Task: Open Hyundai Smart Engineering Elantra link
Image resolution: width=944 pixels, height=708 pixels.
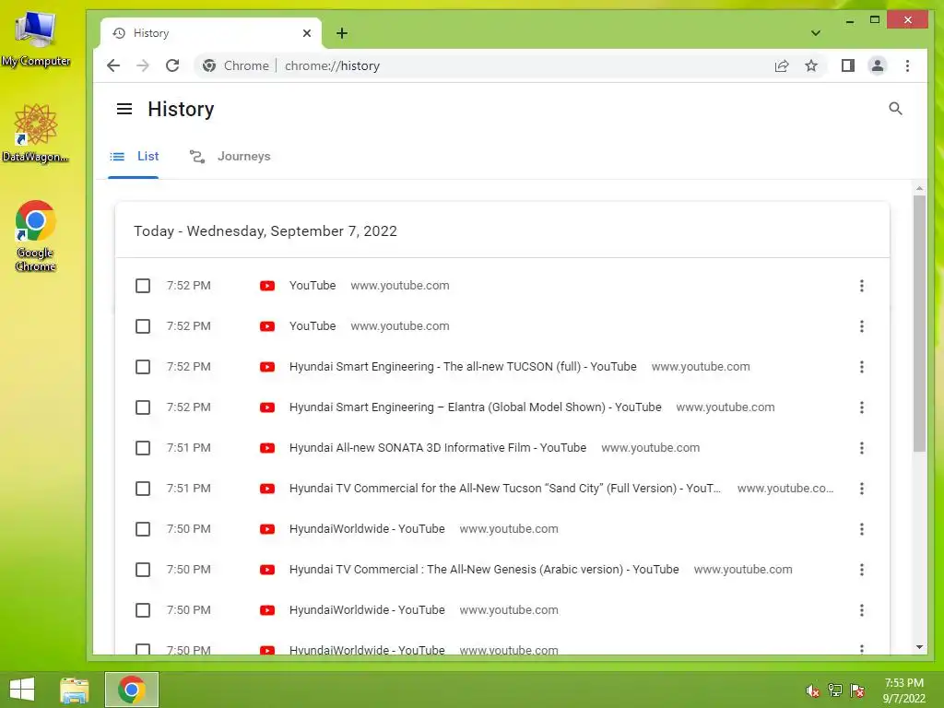Action: tap(475, 407)
